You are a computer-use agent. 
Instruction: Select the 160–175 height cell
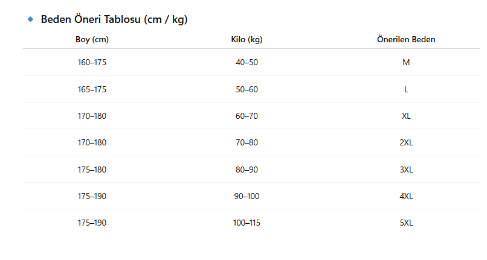point(92,62)
